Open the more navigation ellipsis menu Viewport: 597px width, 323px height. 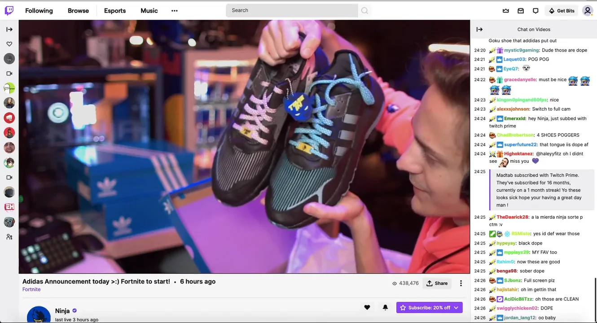click(x=175, y=11)
